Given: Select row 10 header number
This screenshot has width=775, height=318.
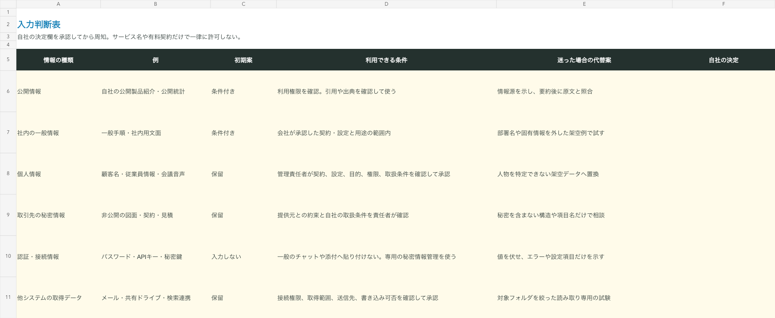Looking at the screenshot, I should coord(8,256).
